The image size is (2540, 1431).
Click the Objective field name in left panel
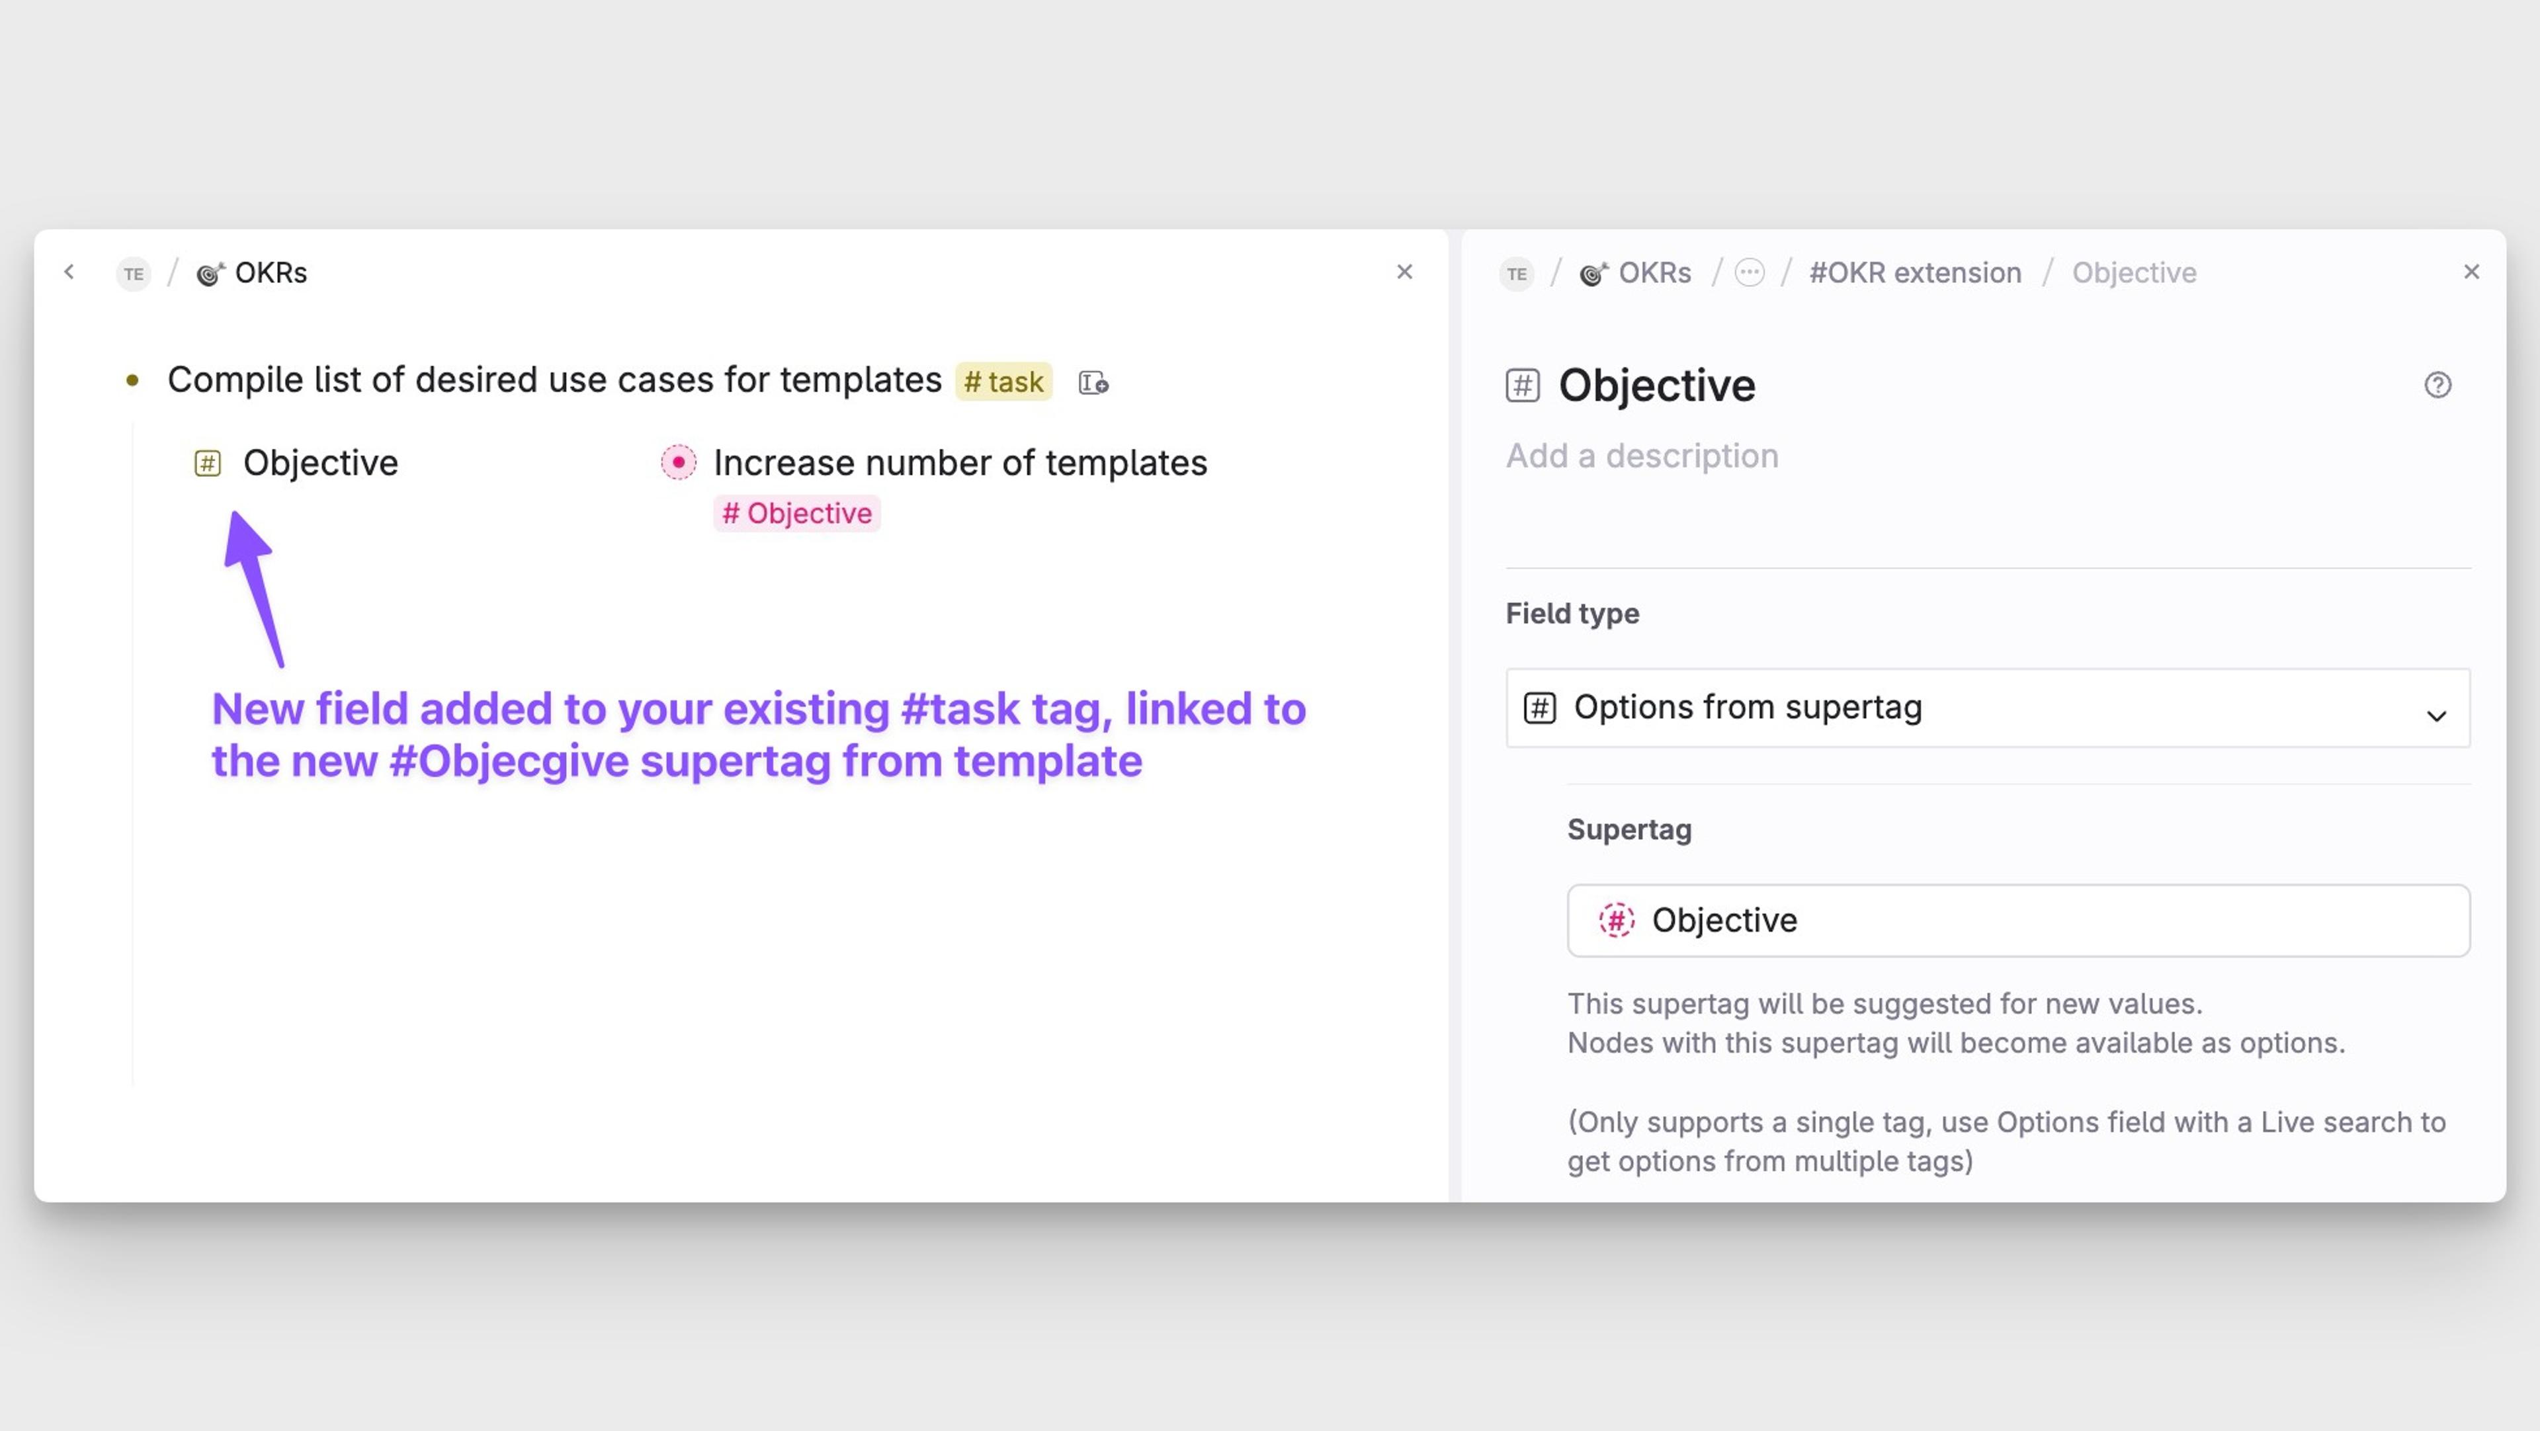coord(320,463)
